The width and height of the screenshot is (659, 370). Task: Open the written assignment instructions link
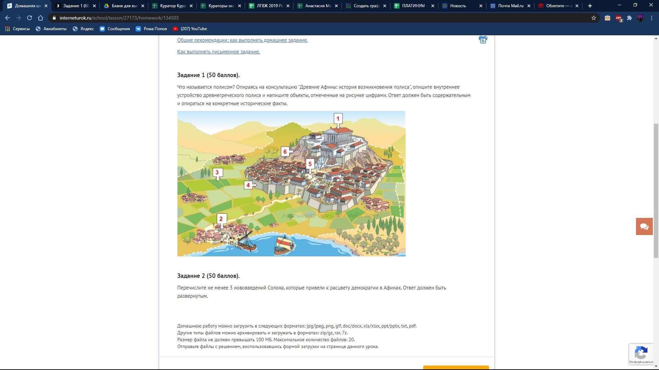pyautogui.click(x=218, y=52)
